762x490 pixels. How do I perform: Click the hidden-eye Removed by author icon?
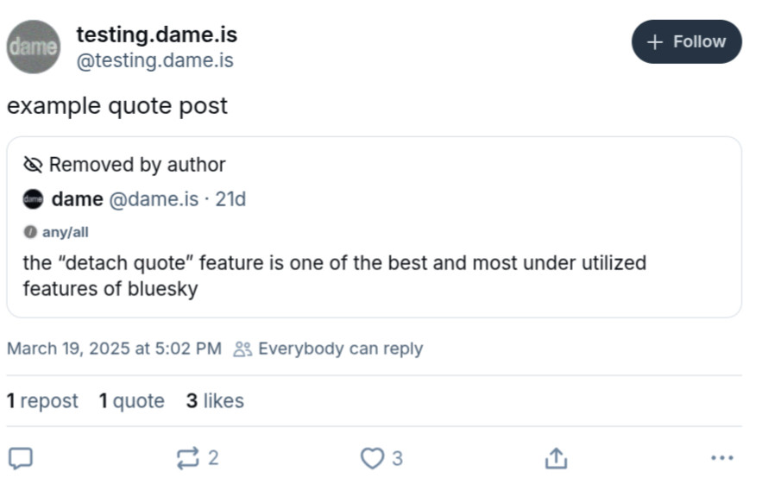[33, 165]
